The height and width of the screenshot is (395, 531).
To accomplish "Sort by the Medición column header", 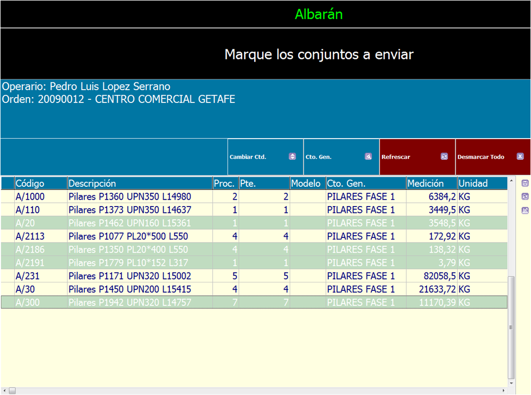I will [x=431, y=183].
